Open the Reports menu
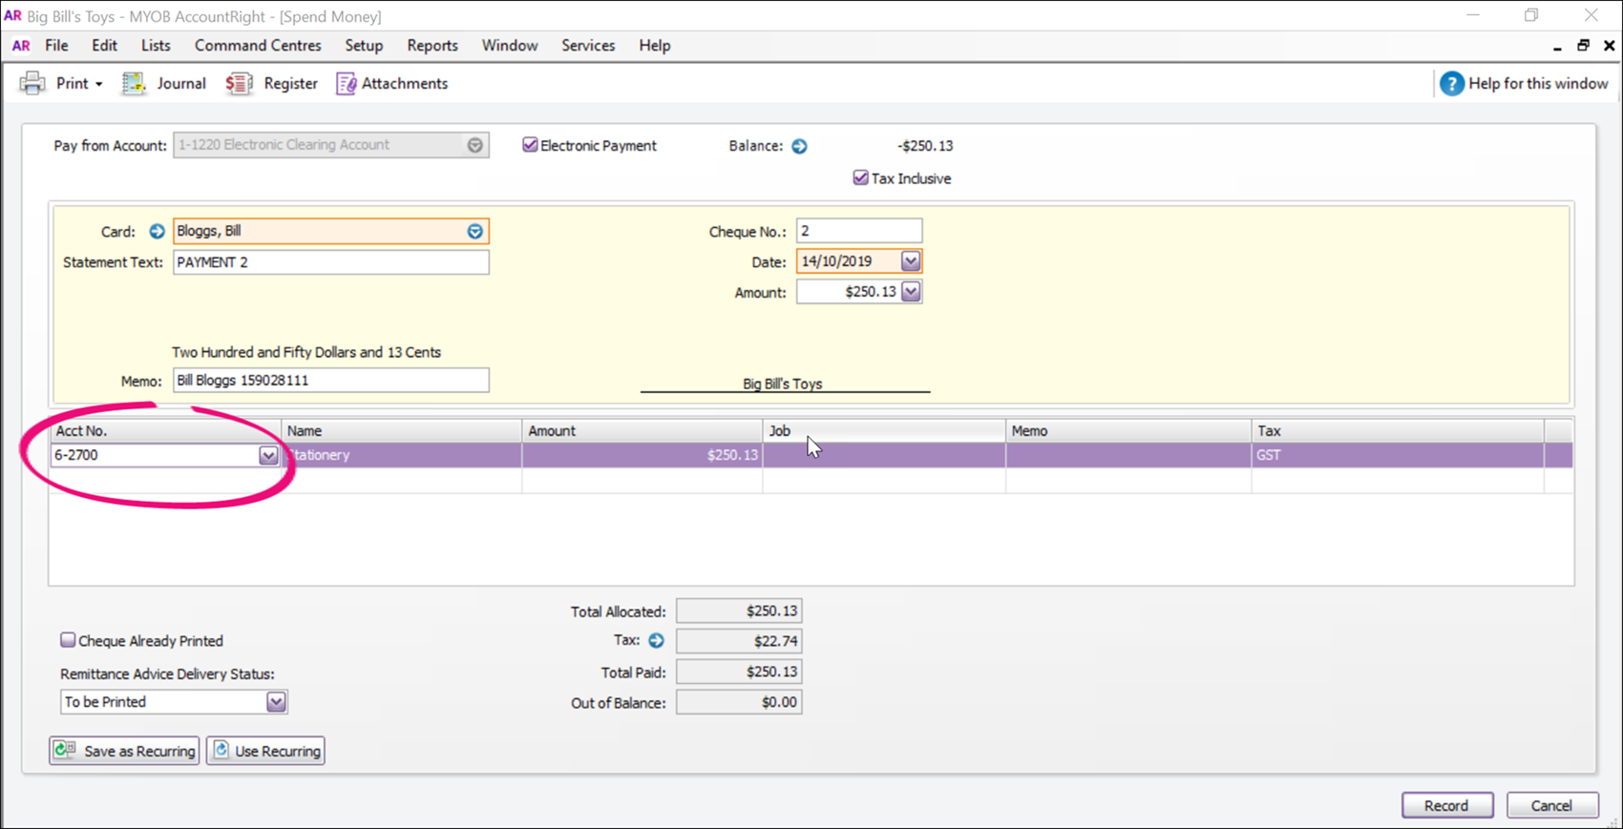 432,46
